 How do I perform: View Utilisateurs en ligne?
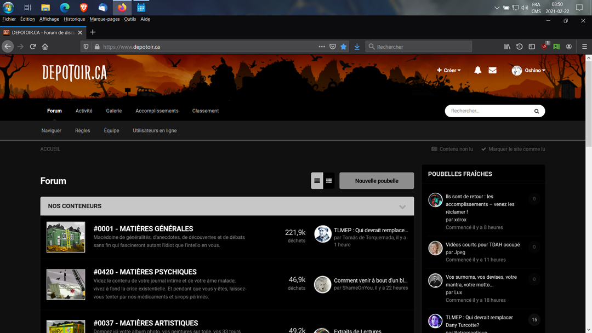[x=155, y=130]
